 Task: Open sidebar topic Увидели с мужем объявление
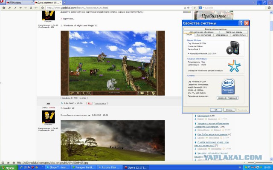pyautogui.click(x=212, y=125)
